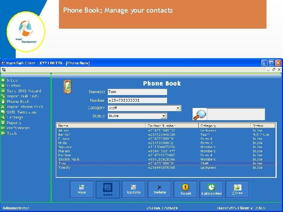Click the Preferences arrow icon
The height and width of the screenshot is (212, 283).
[3, 128]
